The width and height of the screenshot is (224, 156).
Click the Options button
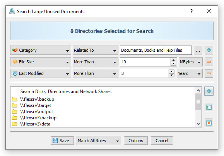(136, 141)
